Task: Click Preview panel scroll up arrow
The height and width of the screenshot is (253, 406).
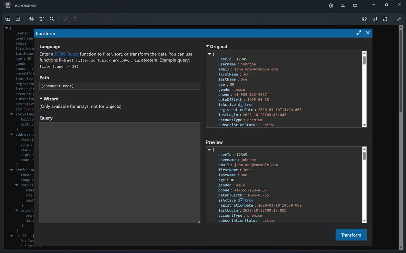Action: (364, 149)
